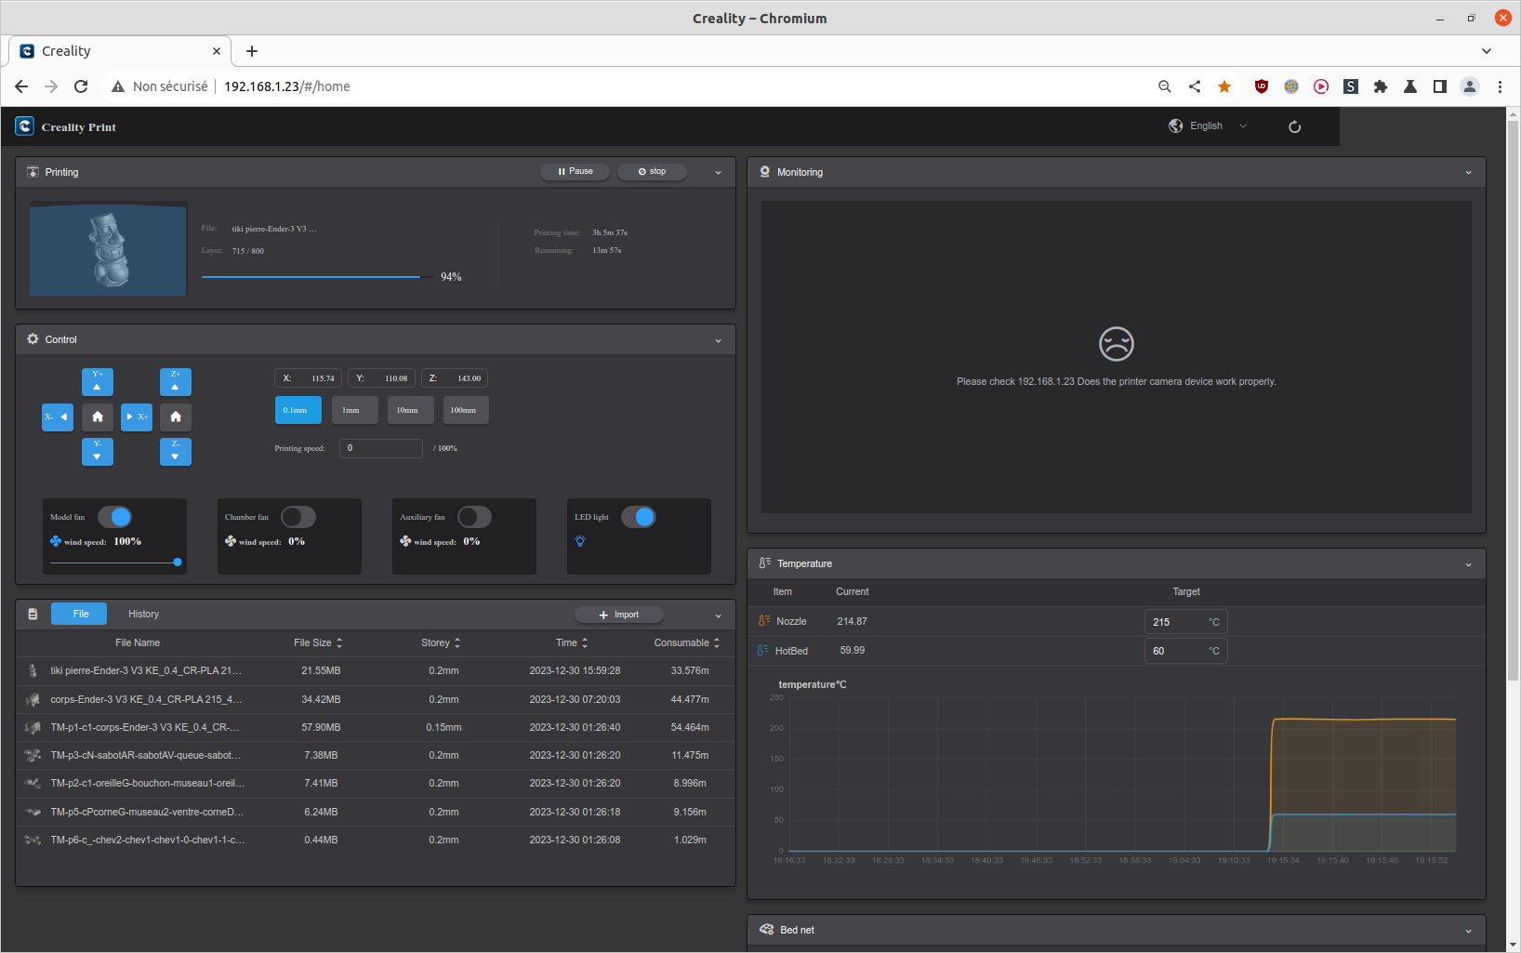Viewport: 1521px width, 953px height.
Task: Move X+ axis arrow button
Action: pos(137,417)
